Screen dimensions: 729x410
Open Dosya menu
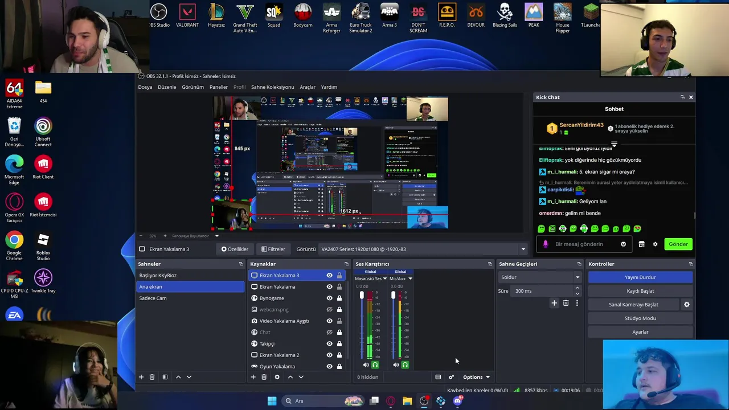pyautogui.click(x=145, y=87)
